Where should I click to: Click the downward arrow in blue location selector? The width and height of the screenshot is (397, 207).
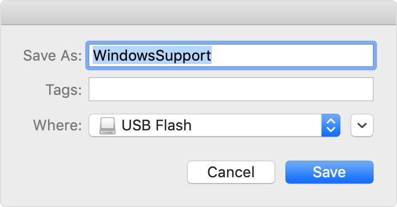click(331, 129)
